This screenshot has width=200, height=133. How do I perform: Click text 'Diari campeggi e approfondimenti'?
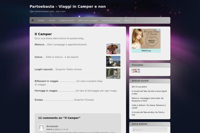coord(67,45)
